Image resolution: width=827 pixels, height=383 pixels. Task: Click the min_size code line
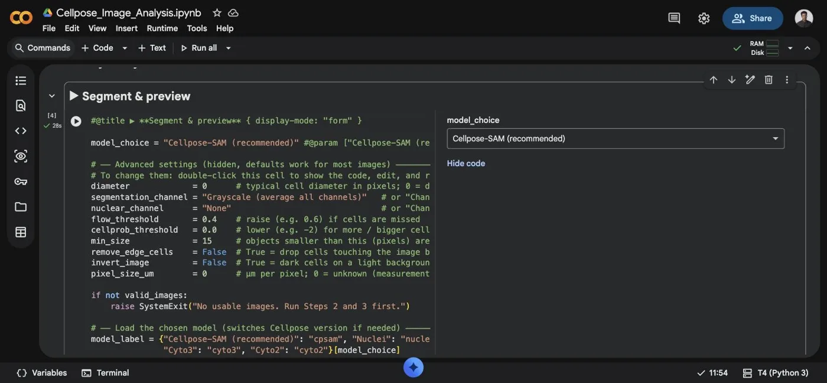tap(261, 241)
